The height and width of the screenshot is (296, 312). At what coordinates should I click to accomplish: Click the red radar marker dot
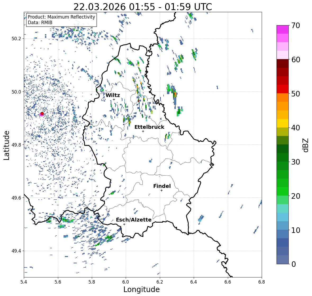click(42, 113)
